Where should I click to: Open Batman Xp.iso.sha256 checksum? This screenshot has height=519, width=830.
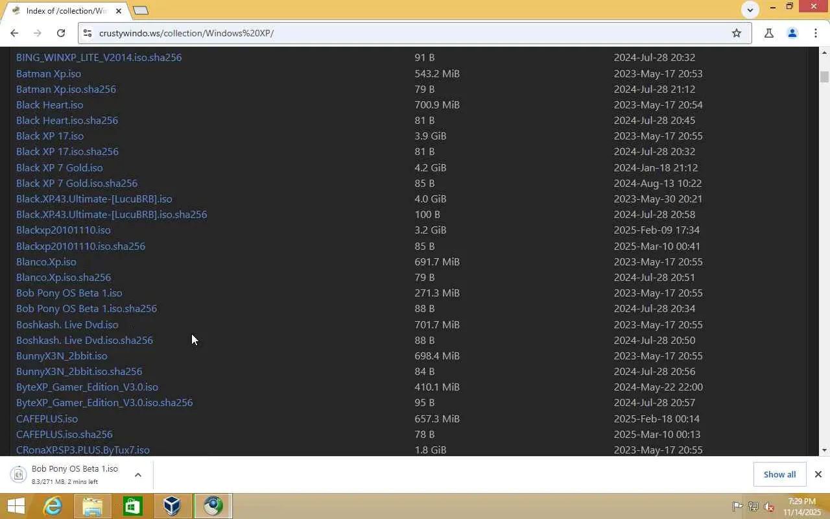66,89
